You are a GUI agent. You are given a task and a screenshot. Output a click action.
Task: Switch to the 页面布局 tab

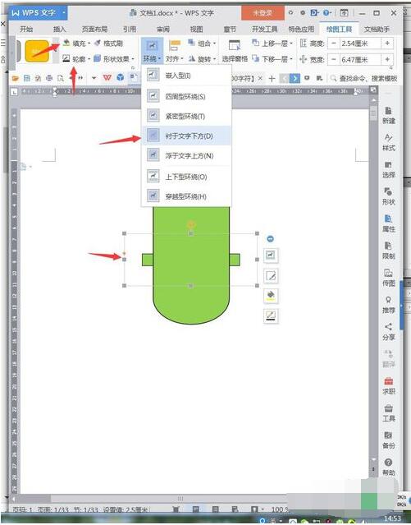(x=94, y=29)
